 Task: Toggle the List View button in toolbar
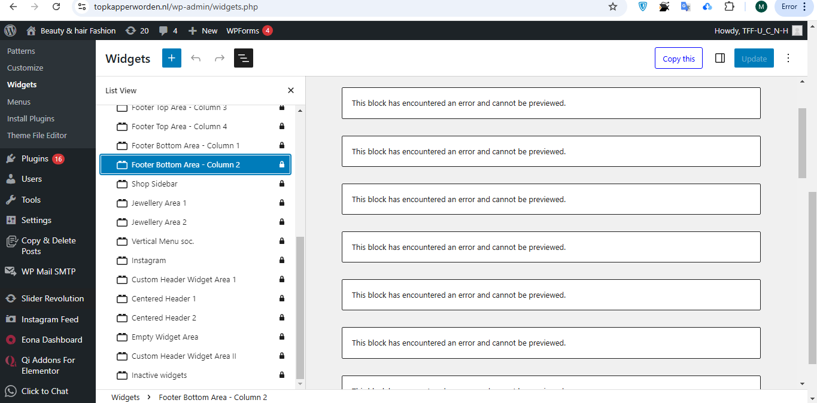click(244, 58)
